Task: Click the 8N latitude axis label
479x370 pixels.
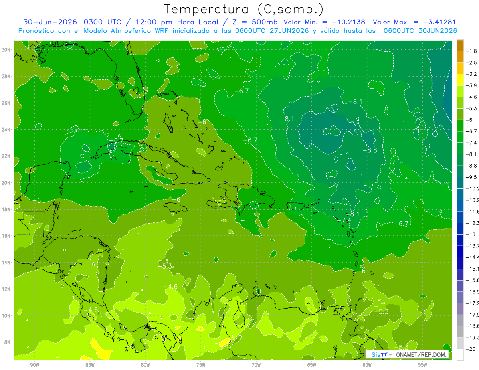Action: [x=8, y=342]
